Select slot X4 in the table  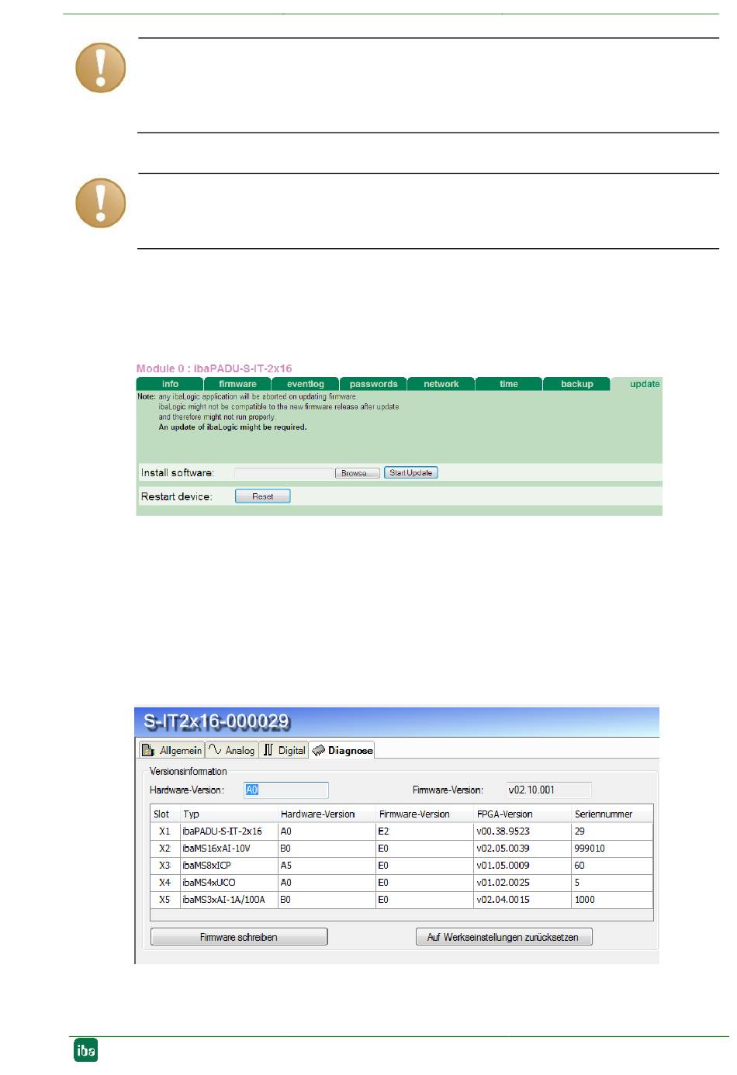164,882
